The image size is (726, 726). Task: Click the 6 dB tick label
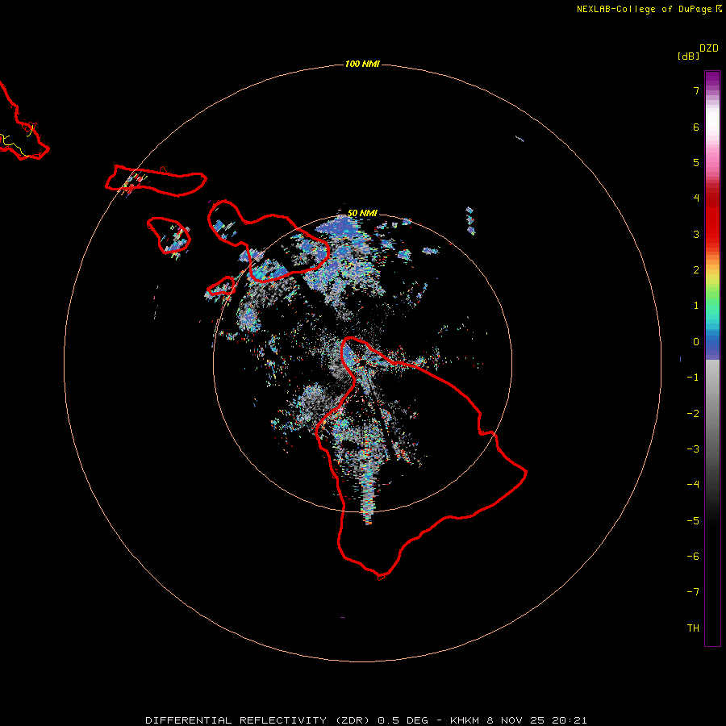[696, 127]
